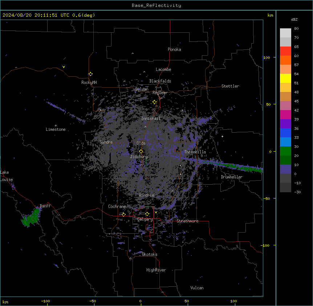Click the Drumheller label
Viewport: 313px width, 306px height.
click(x=232, y=177)
